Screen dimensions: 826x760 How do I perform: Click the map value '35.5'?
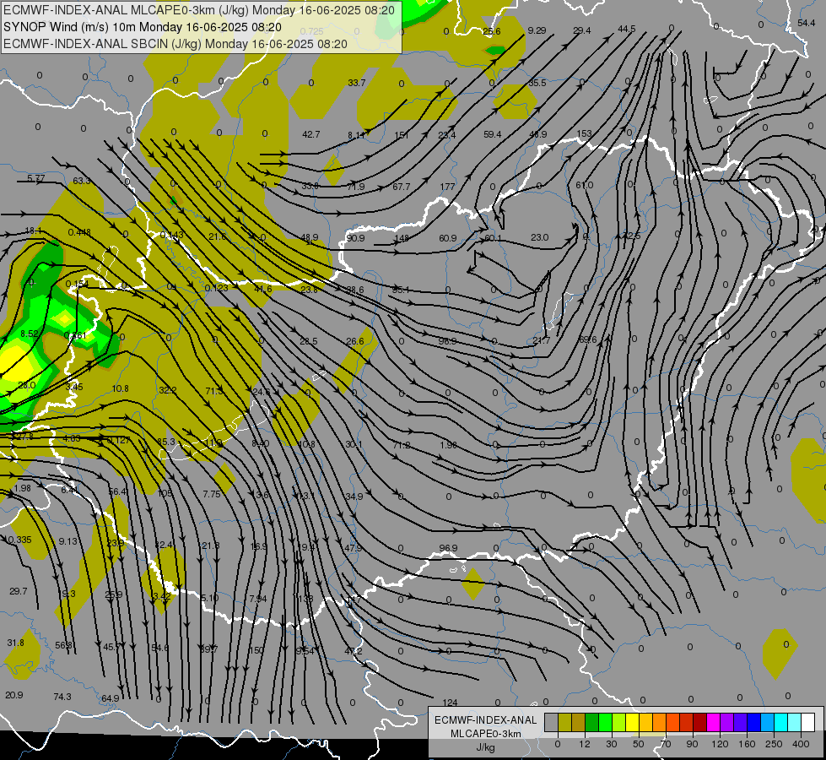[537, 83]
